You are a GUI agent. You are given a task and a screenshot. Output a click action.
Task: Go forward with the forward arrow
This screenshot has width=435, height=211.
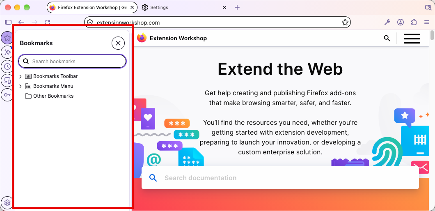(x=34, y=22)
